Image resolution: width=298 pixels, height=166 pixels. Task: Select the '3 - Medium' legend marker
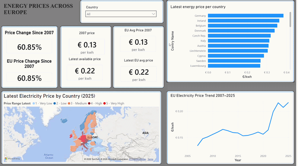pos(69,103)
